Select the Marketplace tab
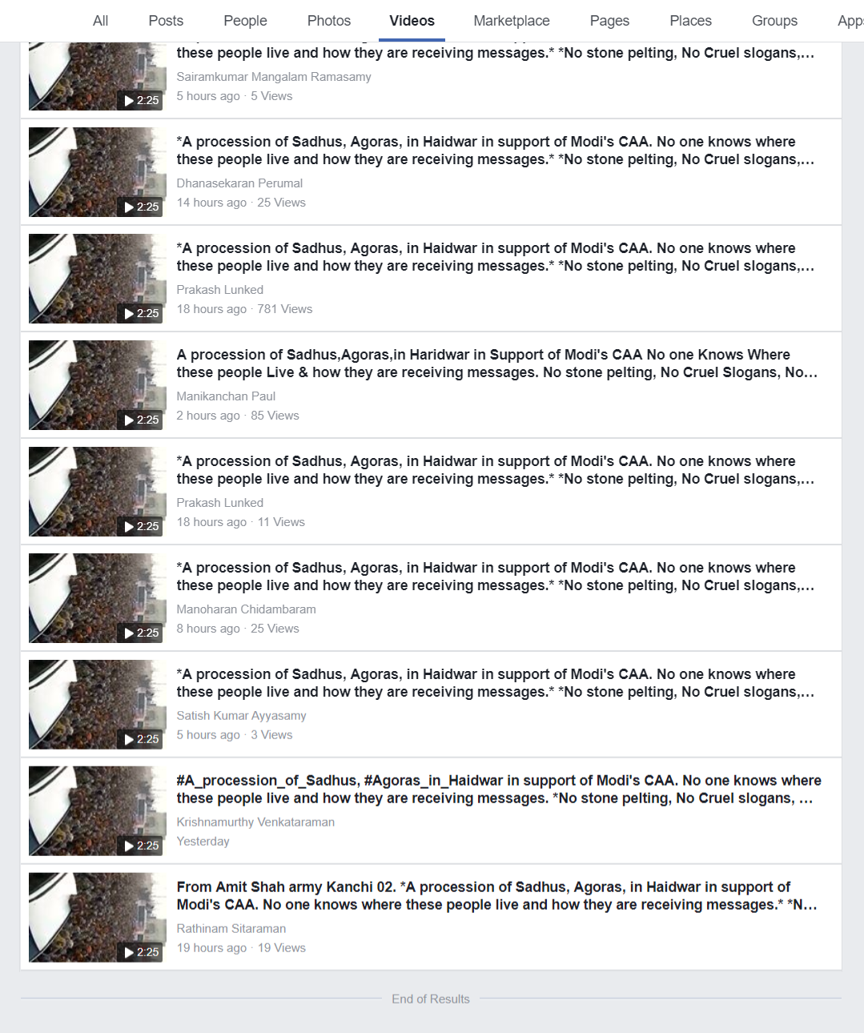864x1033 pixels. 512,21
